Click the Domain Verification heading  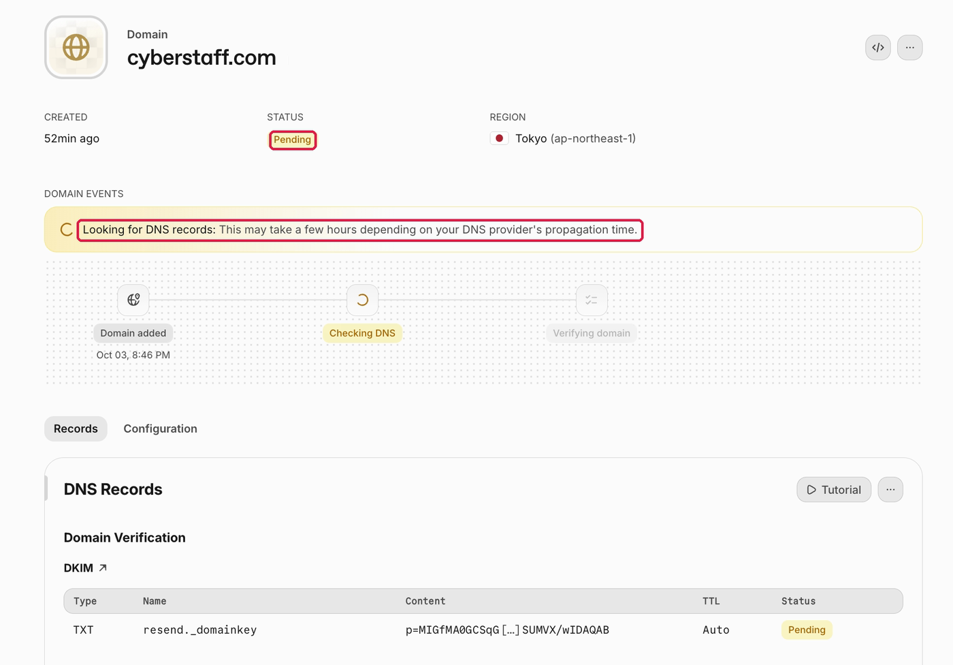[125, 538]
